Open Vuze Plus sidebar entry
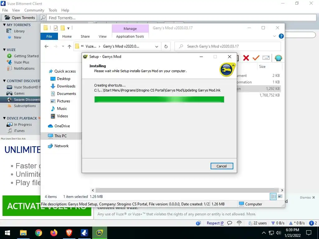Viewport: 319px width, 239px height. tap(21, 62)
